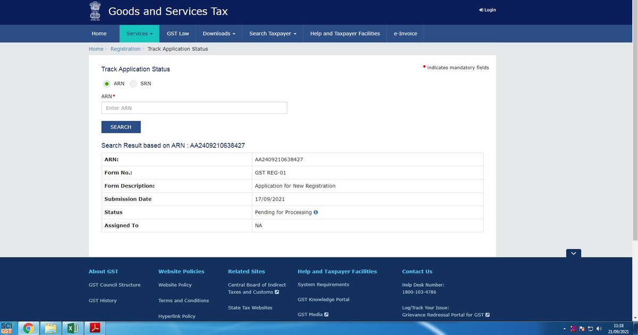This screenshot has width=638, height=335.
Task: Open the GST Knowledge Portal footer link
Action: 324,299
